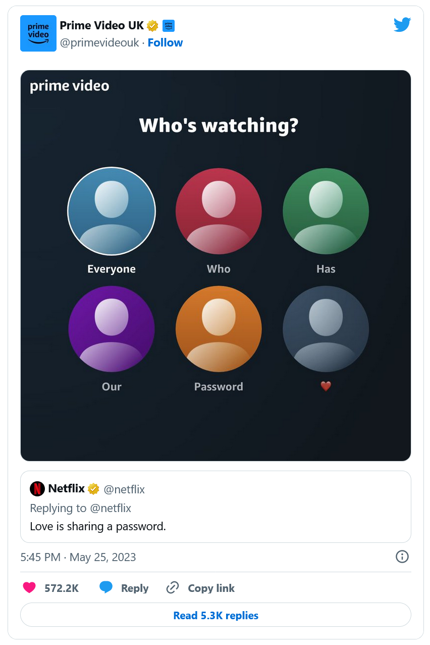Click the gold verified badge beside Prime Video UK

(x=153, y=25)
